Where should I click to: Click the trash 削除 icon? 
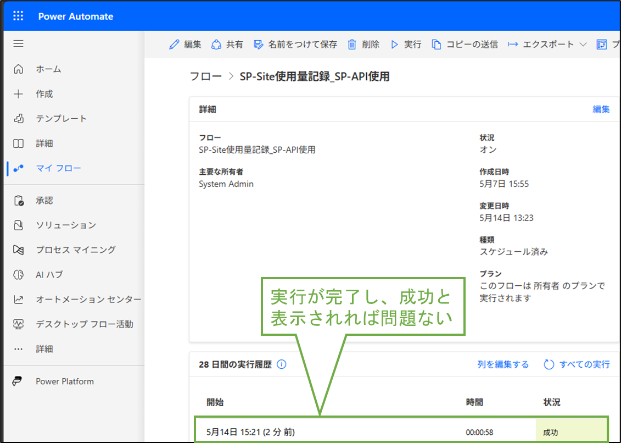[x=352, y=45]
